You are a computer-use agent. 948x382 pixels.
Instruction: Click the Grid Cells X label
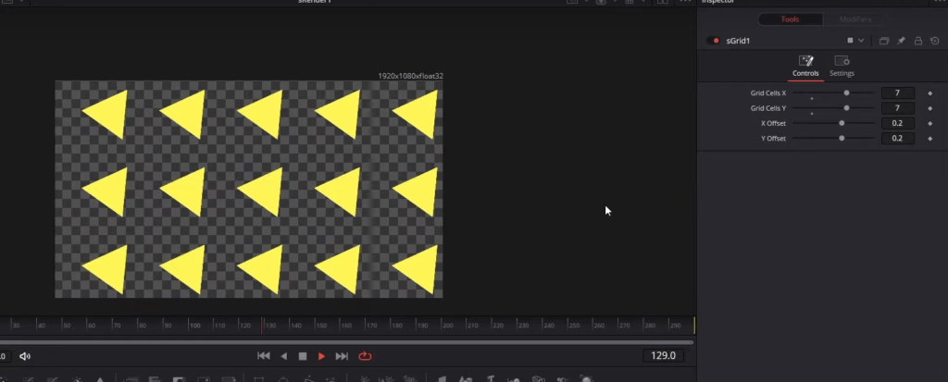coord(767,93)
